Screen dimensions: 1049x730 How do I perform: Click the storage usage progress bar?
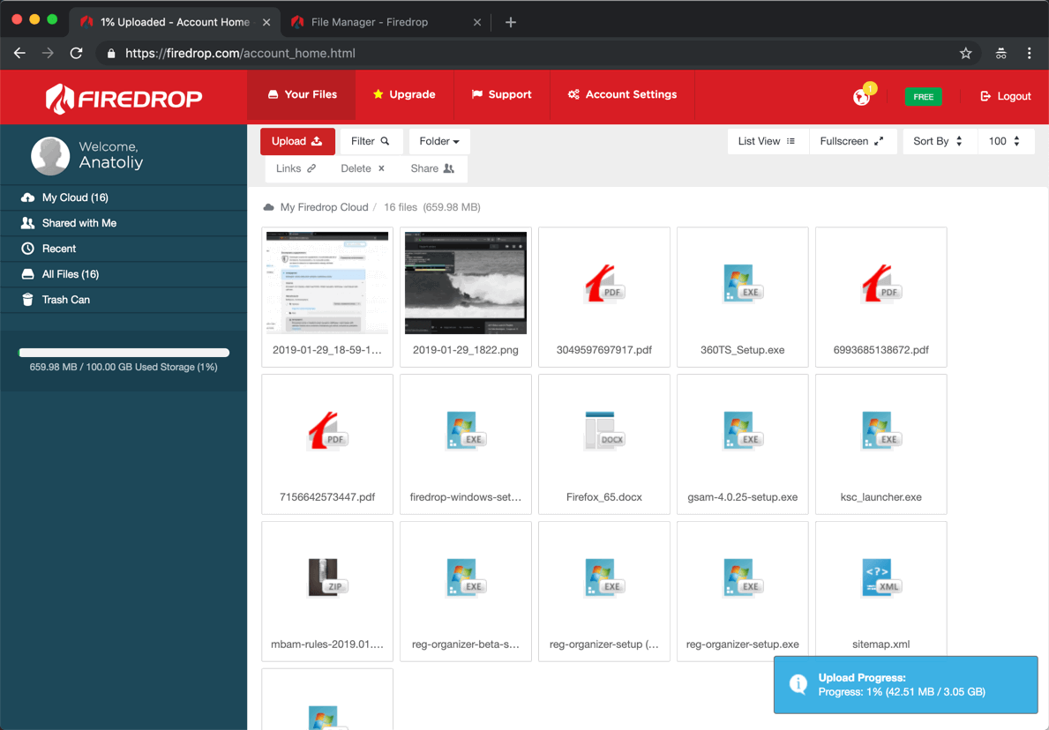tap(124, 351)
